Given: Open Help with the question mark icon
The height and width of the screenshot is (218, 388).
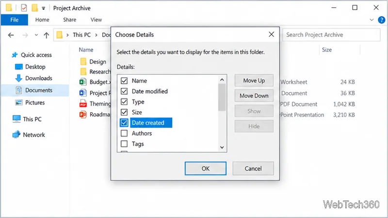Looking at the screenshot, I should point(382,20).
